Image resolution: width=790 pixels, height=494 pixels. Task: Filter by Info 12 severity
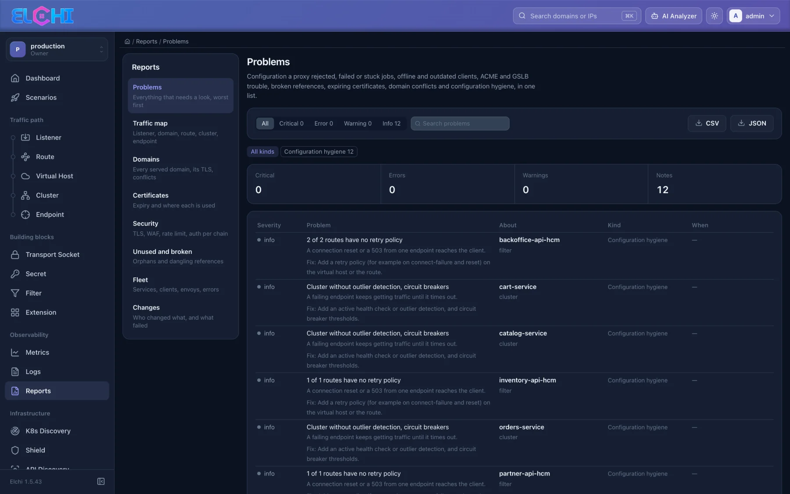[391, 123]
